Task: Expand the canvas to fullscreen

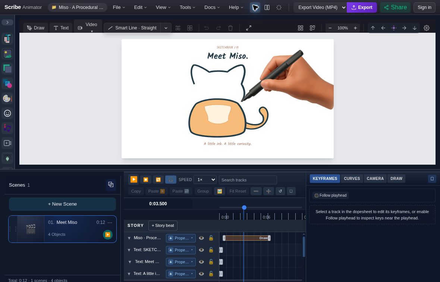Action: pyautogui.click(x=249, y=28)
